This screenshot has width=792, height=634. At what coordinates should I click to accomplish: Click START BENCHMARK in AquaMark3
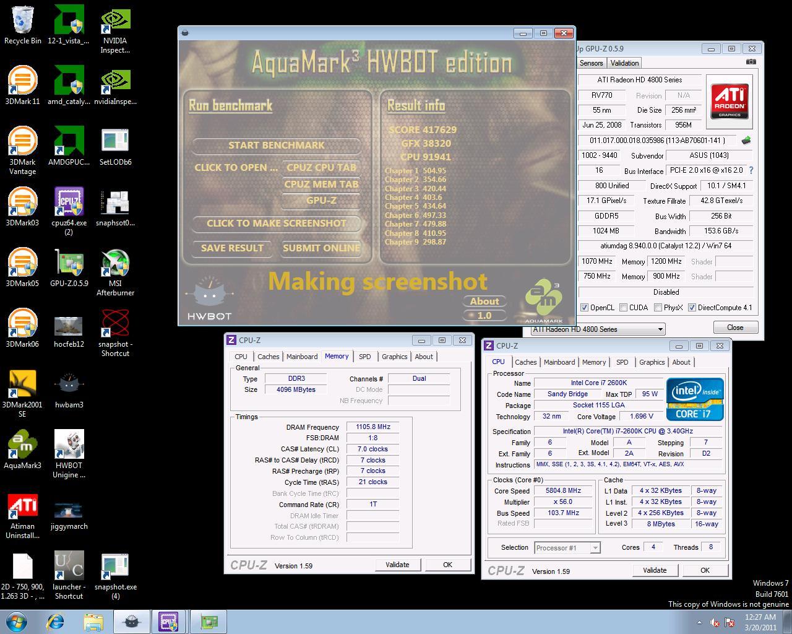276,145
